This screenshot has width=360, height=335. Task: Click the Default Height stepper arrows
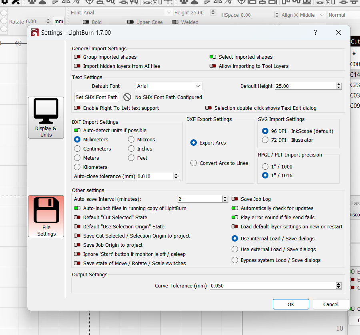(x=339, y=86)
